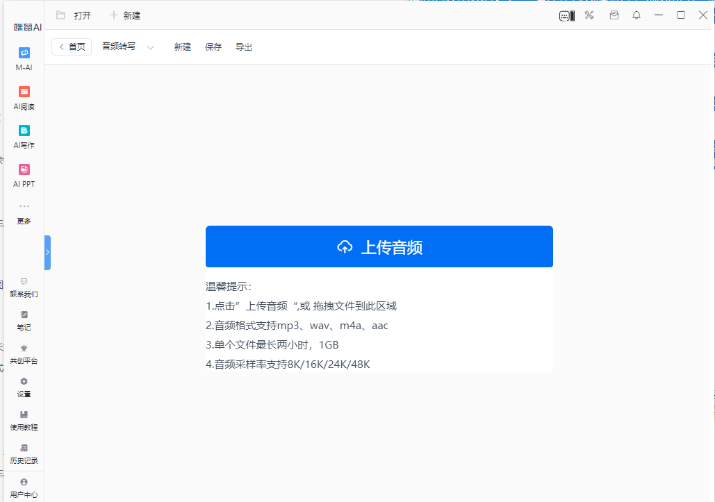Open 设置 settings from the sidebar
The image size is (715, 502).
[24, 381]
